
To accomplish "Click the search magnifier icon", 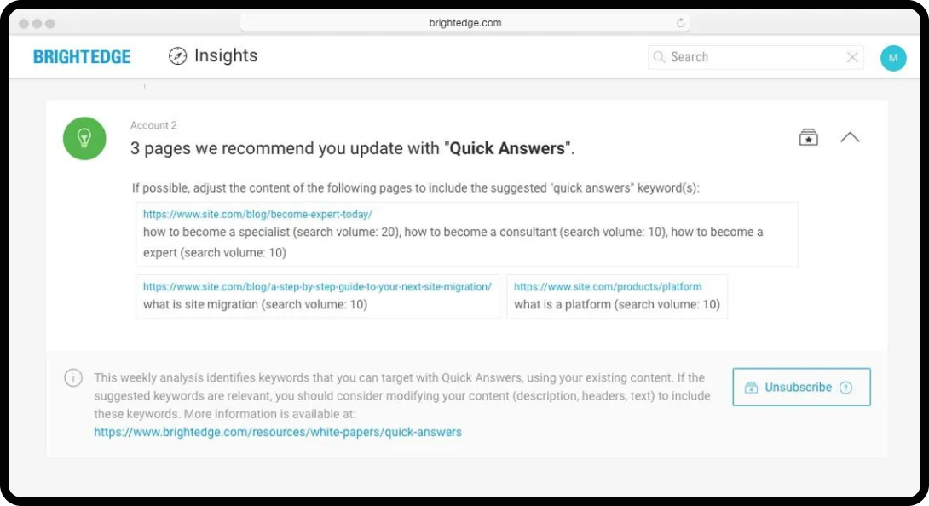I will pyautogui.click(x=659, y=57).
